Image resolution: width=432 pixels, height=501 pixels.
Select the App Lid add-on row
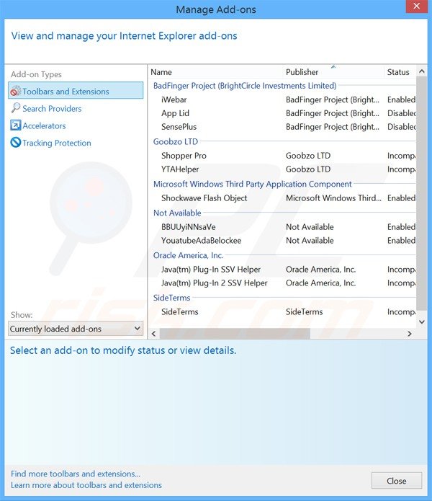282,113
